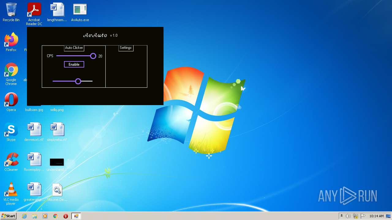This screenshot has width=392, height=220.
Task: Click the builtsaw.jpg file label
Action: click(x=34, y=110)
